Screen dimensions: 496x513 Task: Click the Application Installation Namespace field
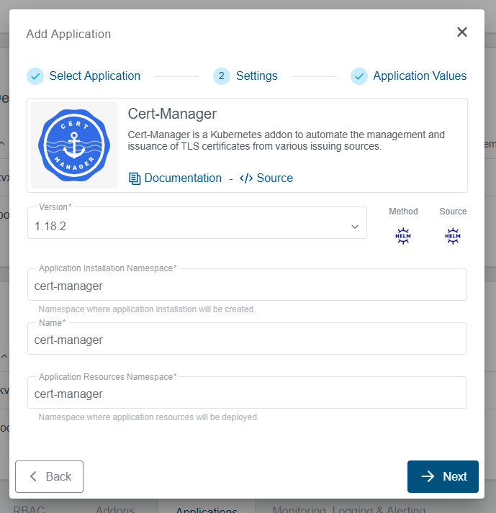point(247,285)
